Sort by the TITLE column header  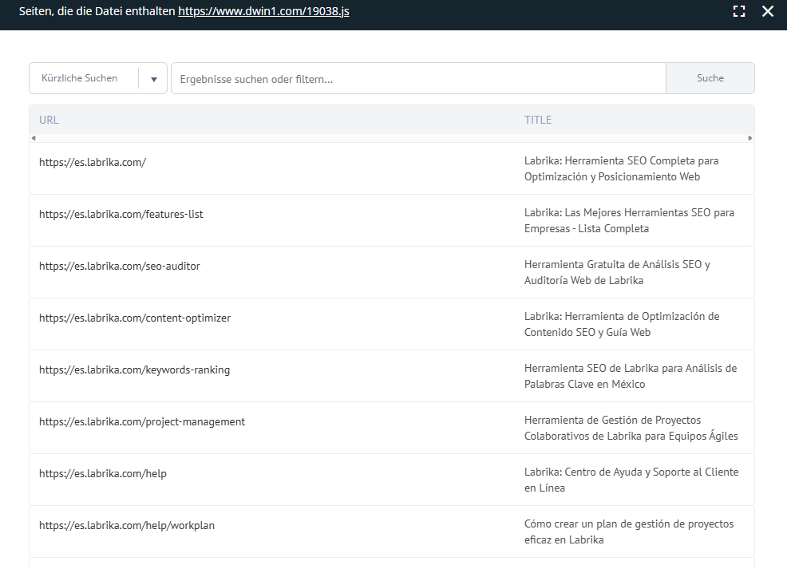pos(537,120)
